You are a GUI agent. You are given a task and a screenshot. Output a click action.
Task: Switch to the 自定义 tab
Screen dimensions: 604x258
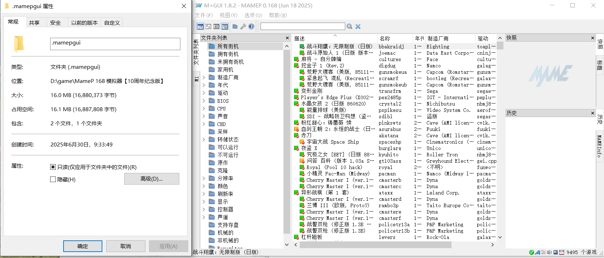[x=112, y=23]
